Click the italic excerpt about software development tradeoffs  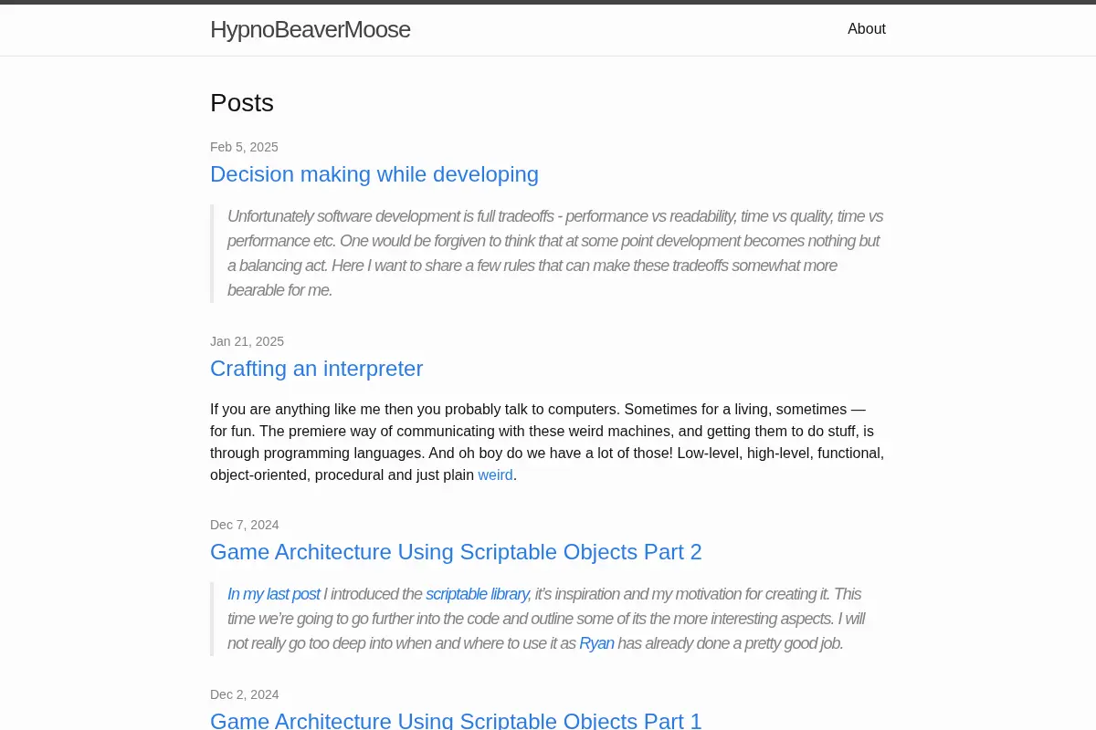coord(555,254)
